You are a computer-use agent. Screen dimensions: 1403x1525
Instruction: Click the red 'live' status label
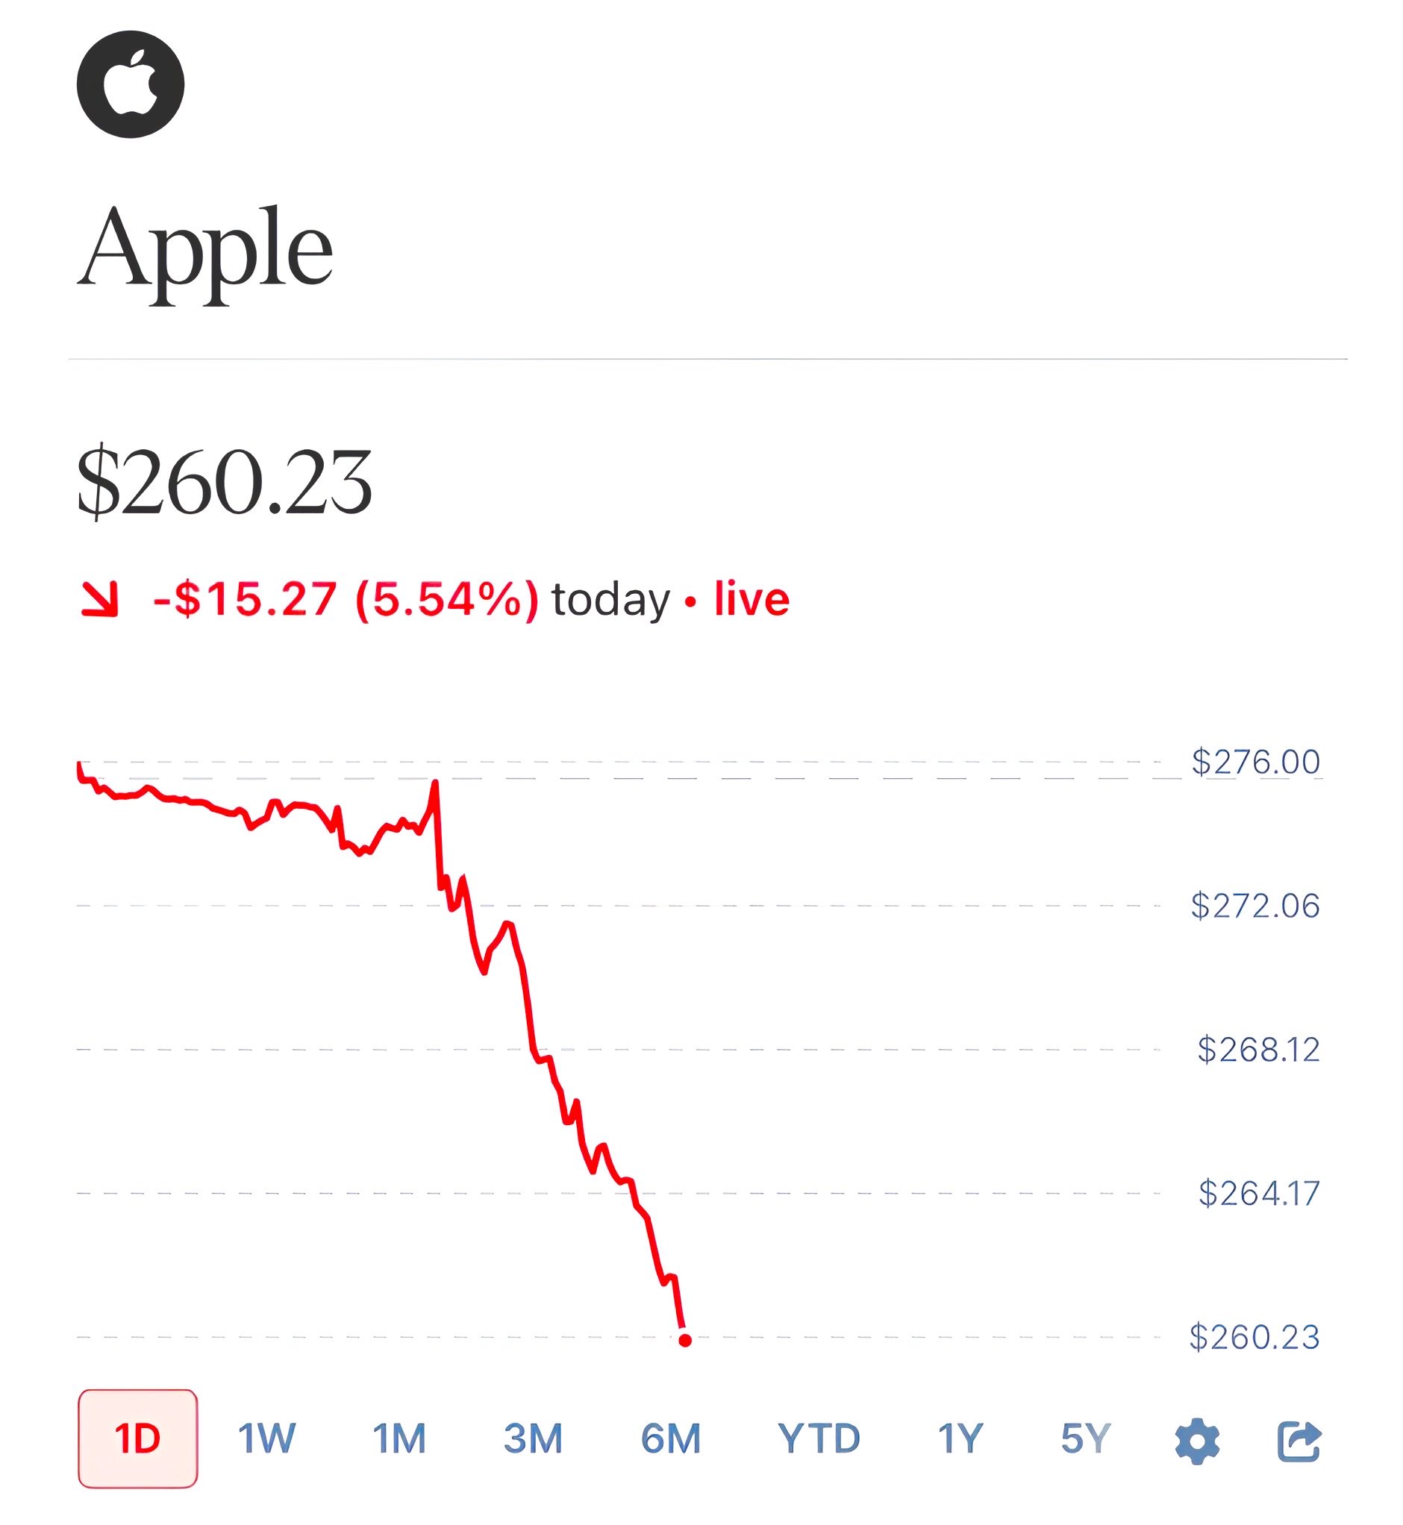coord(752,599)
